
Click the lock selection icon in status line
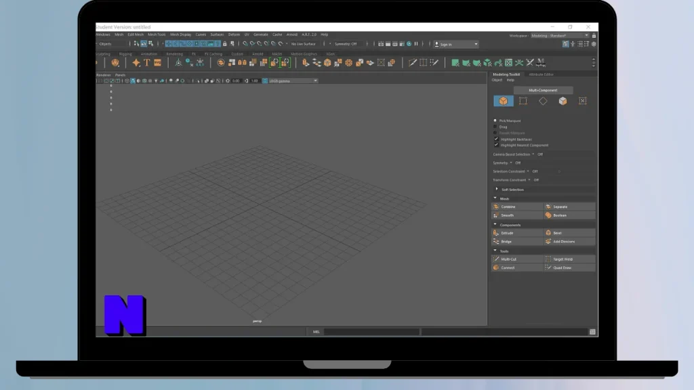click(x=225, y=44)
